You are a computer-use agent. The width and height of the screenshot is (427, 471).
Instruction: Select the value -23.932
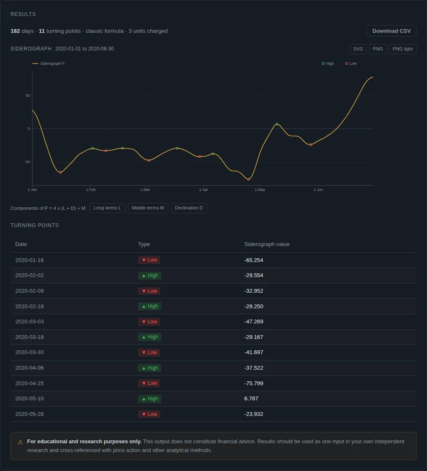(253, 414)
